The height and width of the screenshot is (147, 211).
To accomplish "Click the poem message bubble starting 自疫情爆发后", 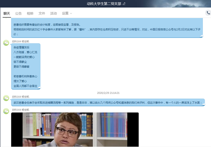I will point(25,66).
